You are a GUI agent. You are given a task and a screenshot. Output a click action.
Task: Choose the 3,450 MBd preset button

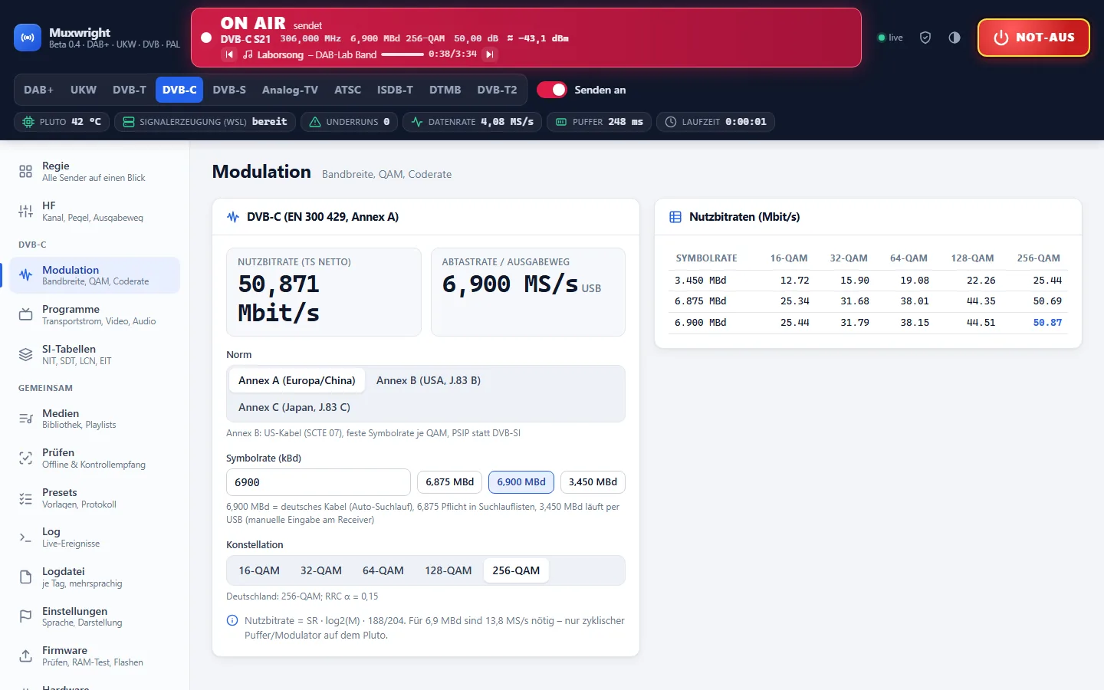pos(593,482)
